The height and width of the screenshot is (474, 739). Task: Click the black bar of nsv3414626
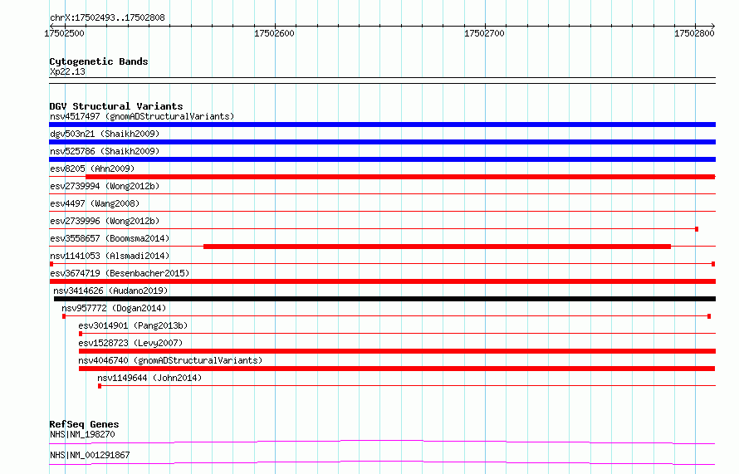[384, 299]
